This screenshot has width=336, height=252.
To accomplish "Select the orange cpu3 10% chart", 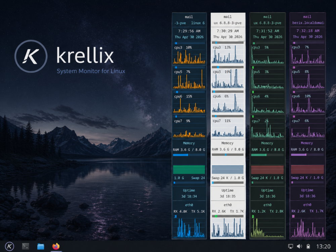I will point(189,54).
